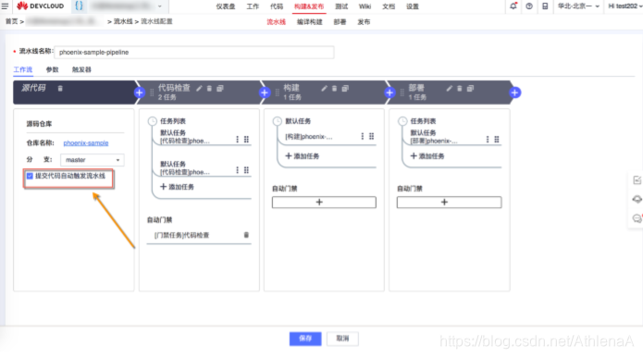Add a stage between 代码检查 and 构建
Viewport: 643px width, 358px height.
[x=265, y=93]
